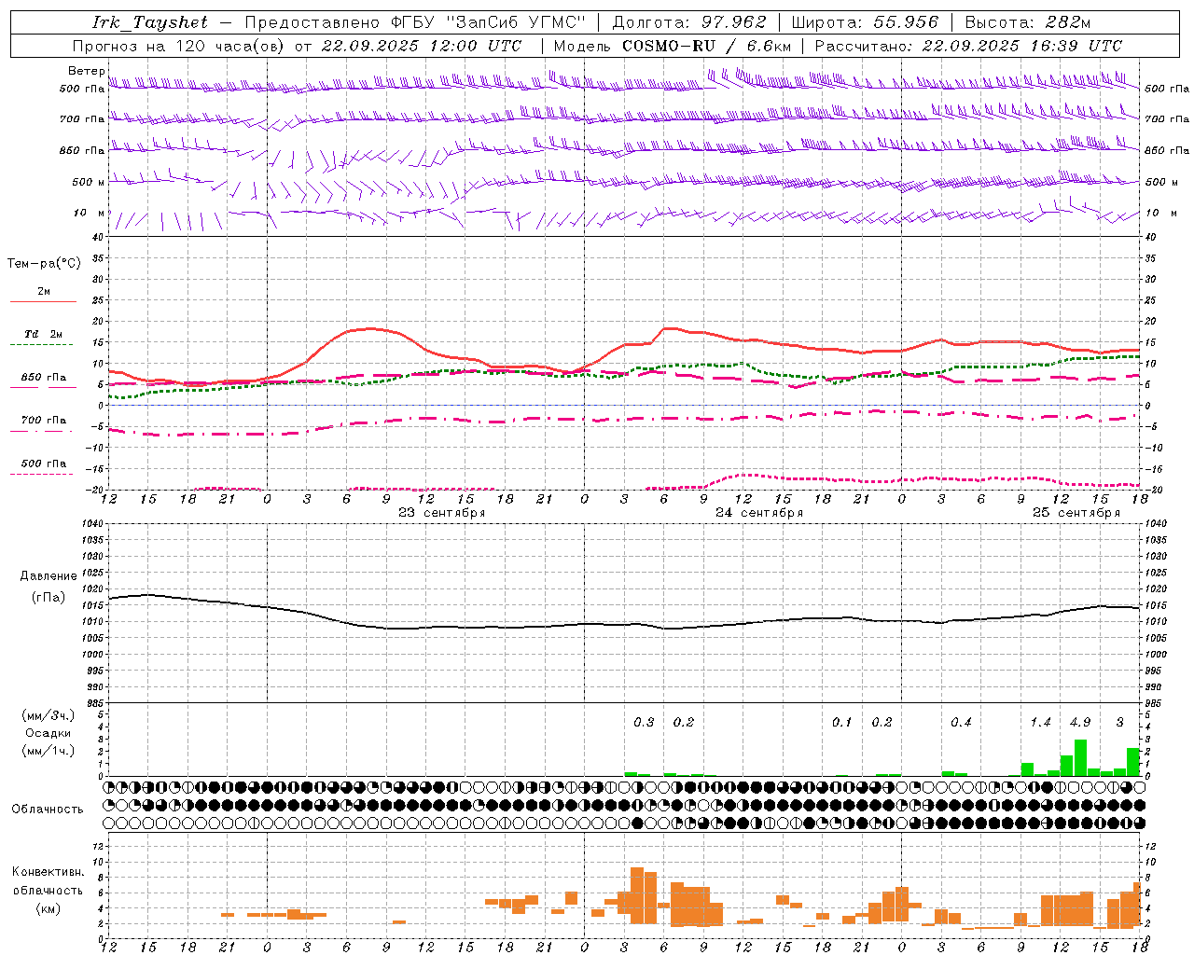Click the tallest green precipitation bar
This screenshot has width=1194, height=955.
pyautogui.click(x=1080, y=757)
